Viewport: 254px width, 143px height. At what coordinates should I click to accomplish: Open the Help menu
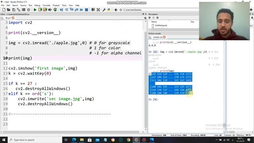pyautogui.click(x=77, y=5)
